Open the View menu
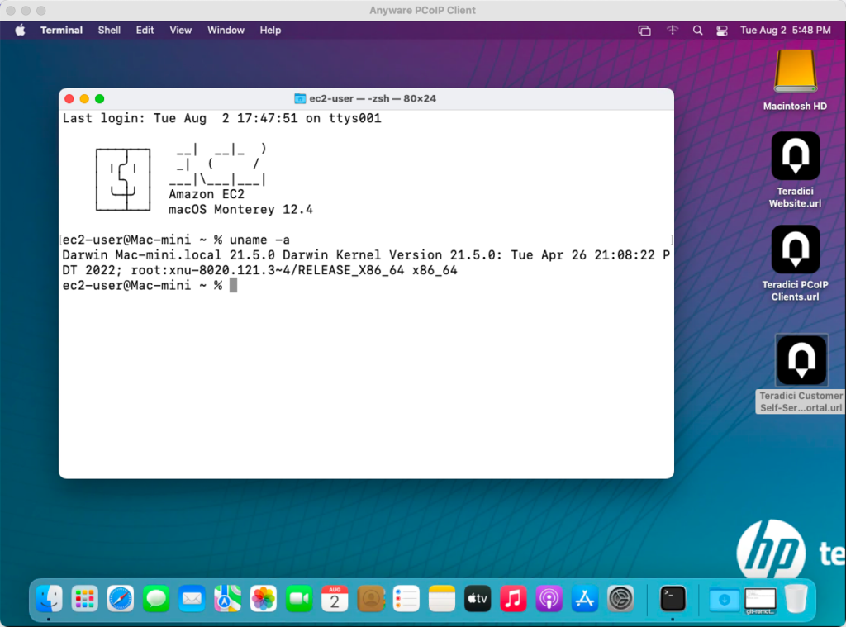This screenshot has width=846, height=627. point(180,30)
